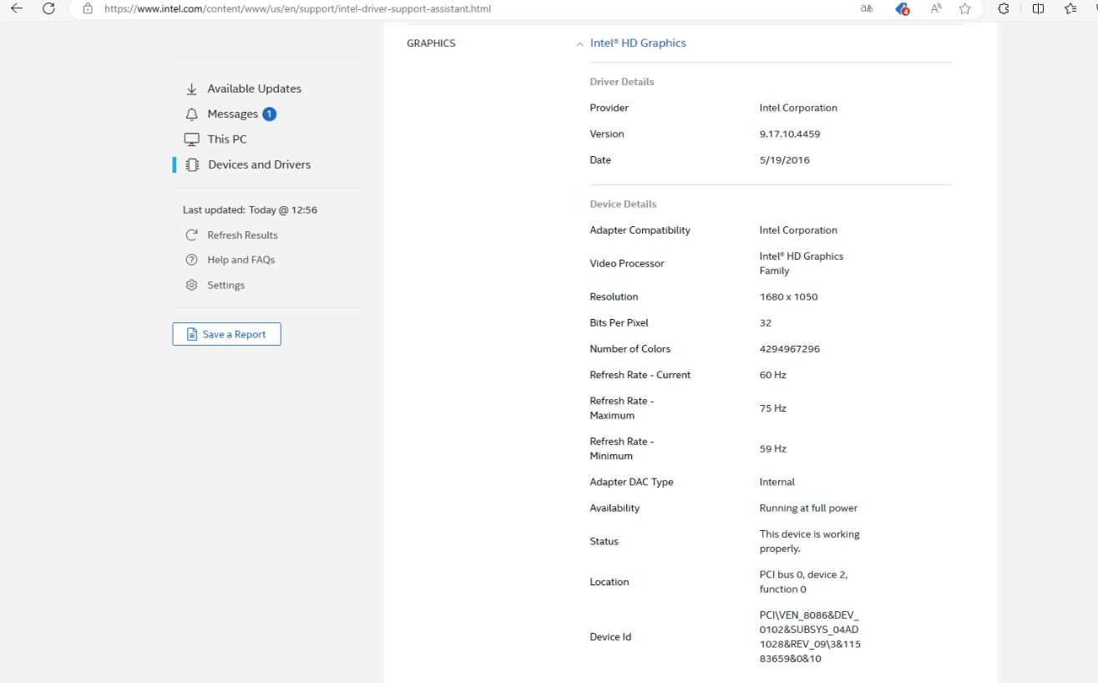
Task: Go back with the browser back arrow
Action: (x=17, y=8)
